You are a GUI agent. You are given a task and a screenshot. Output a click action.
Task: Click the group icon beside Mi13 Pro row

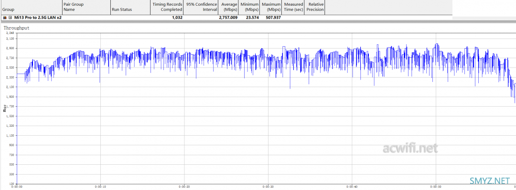pyautogui.click(x=5, y=18)
